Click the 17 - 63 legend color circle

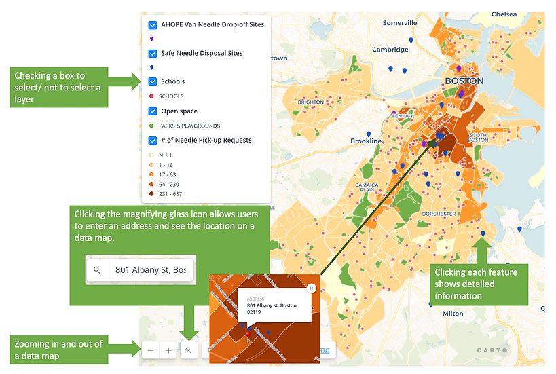tap(151, 174)
